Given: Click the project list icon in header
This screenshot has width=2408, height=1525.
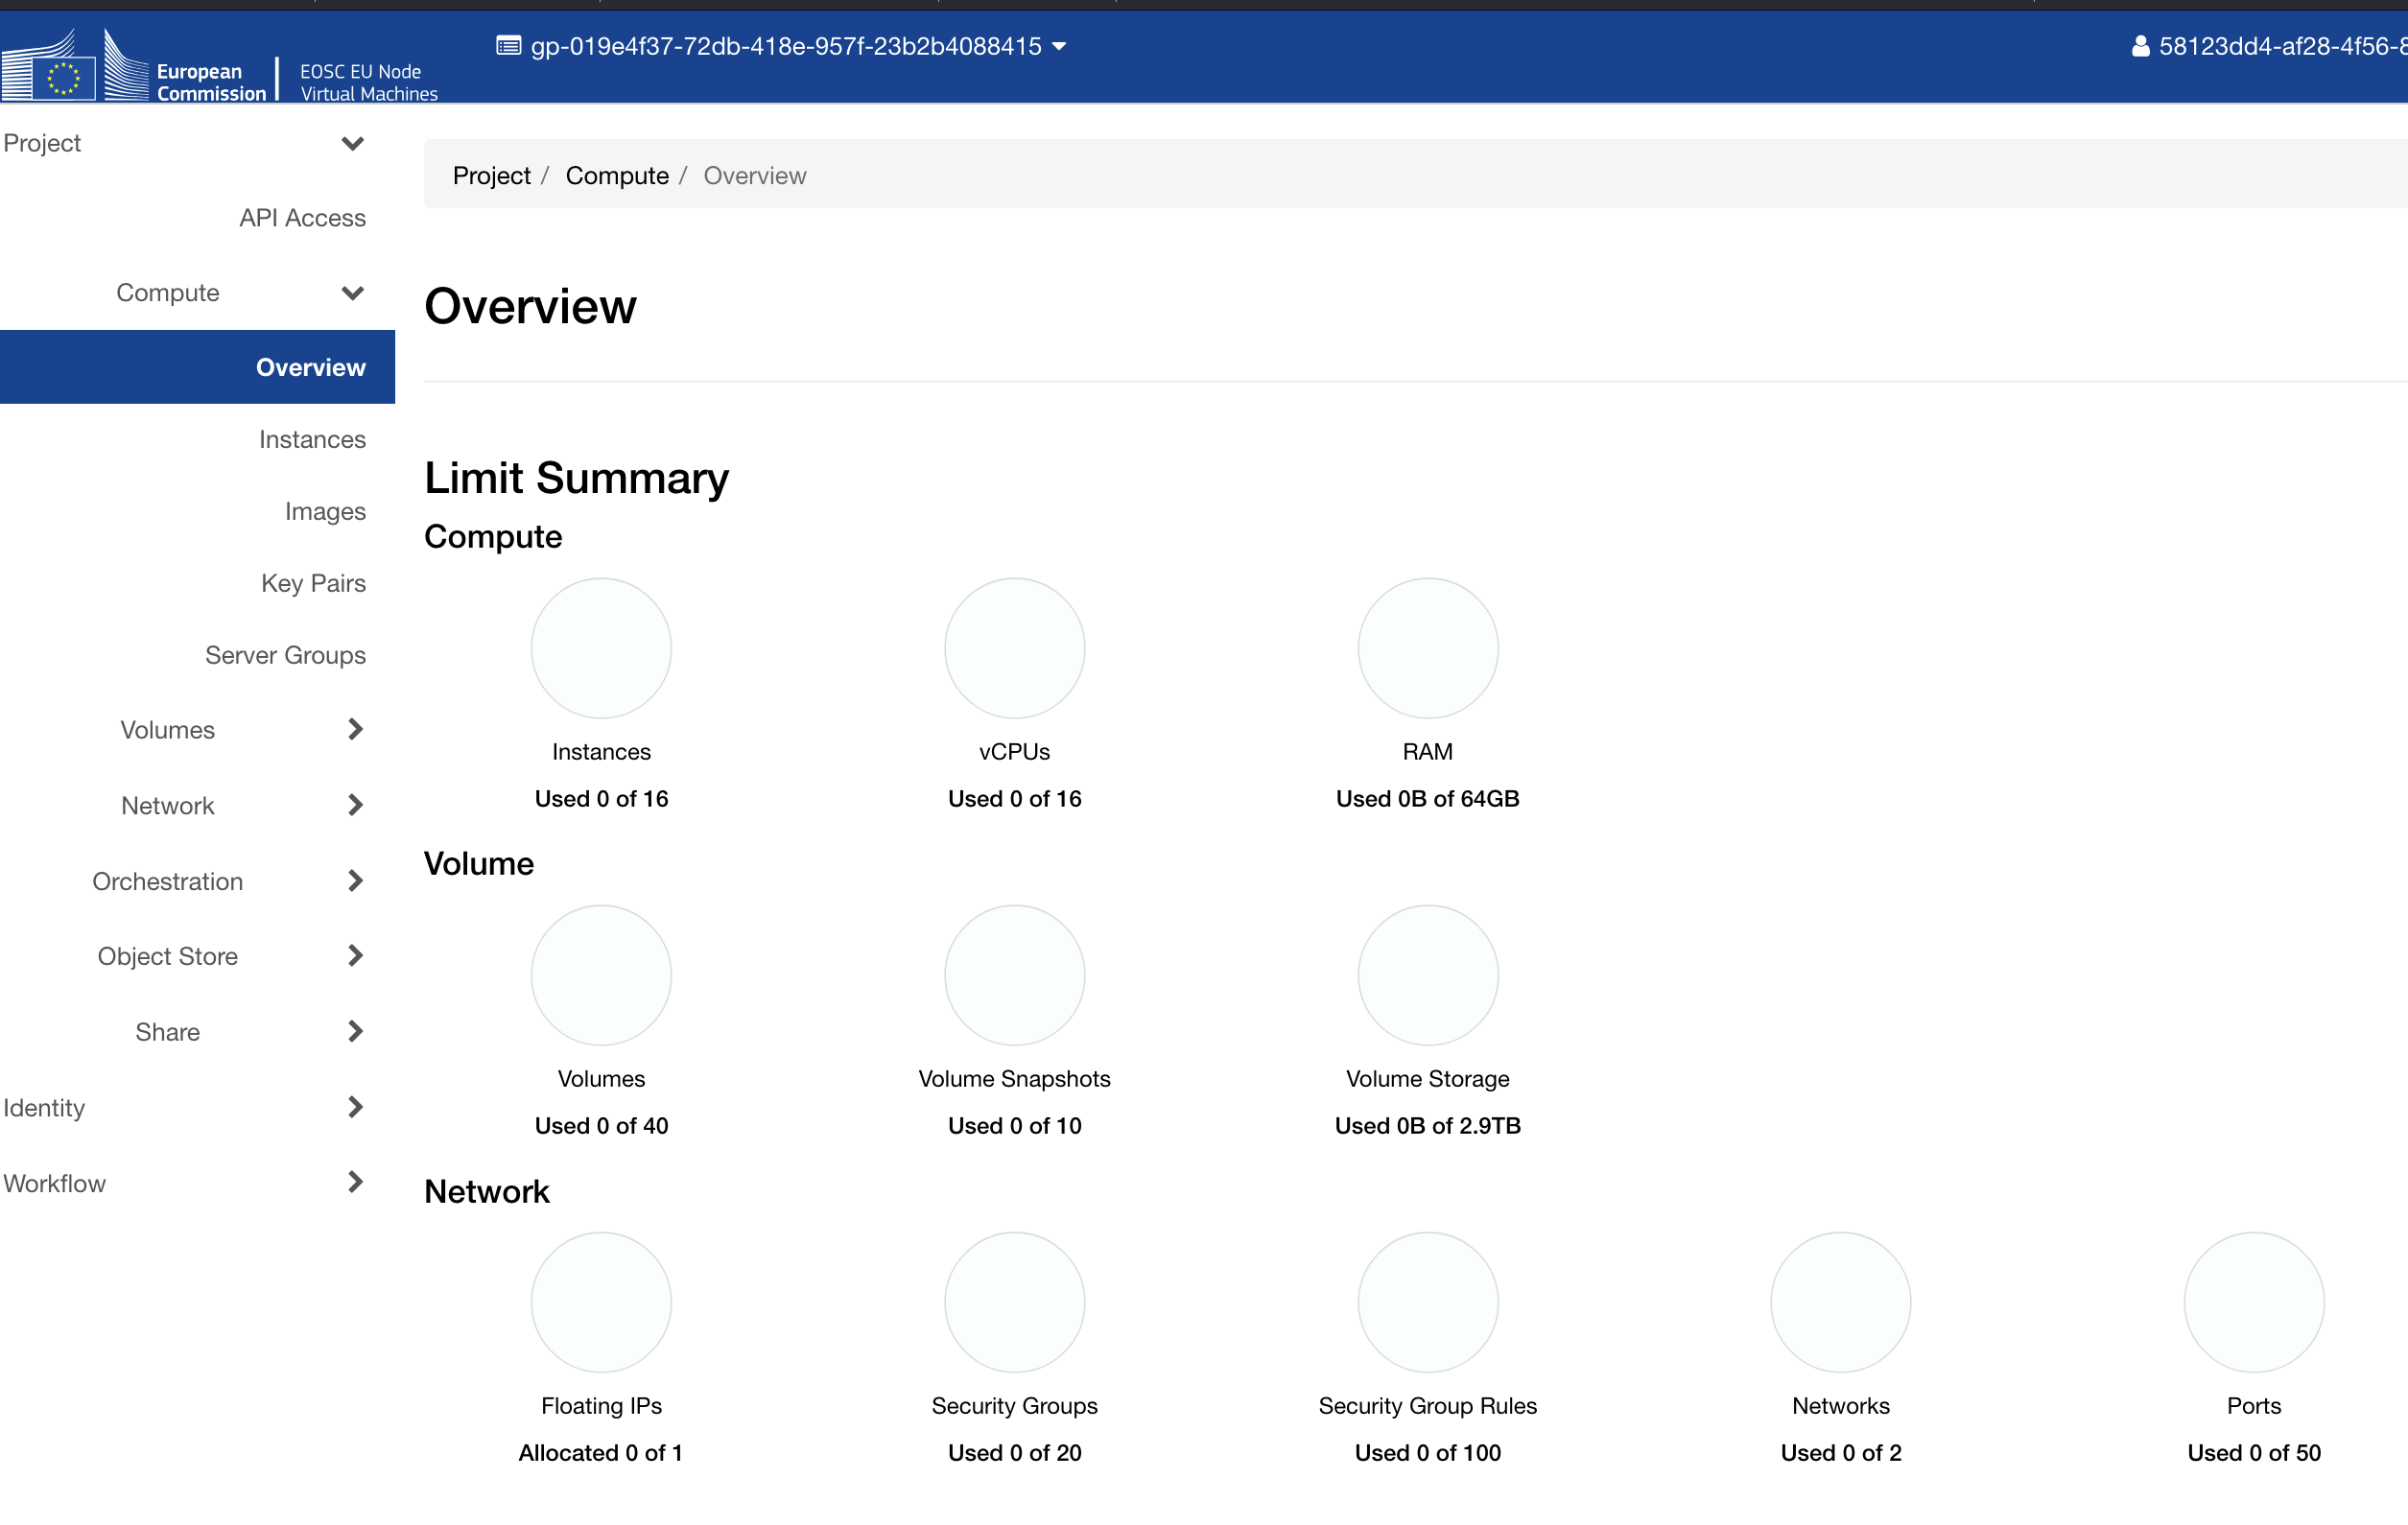Looking at the screenshot, I should (508, 46).
